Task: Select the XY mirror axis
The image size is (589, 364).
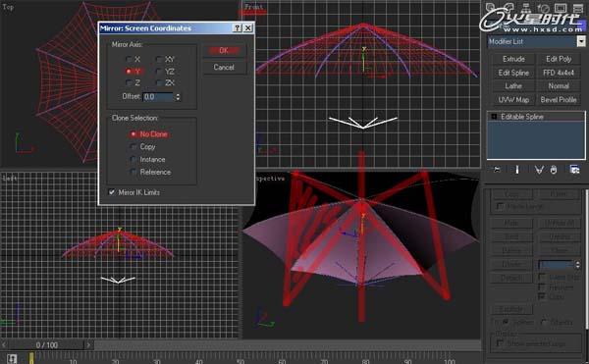Action: pos(159,59)
